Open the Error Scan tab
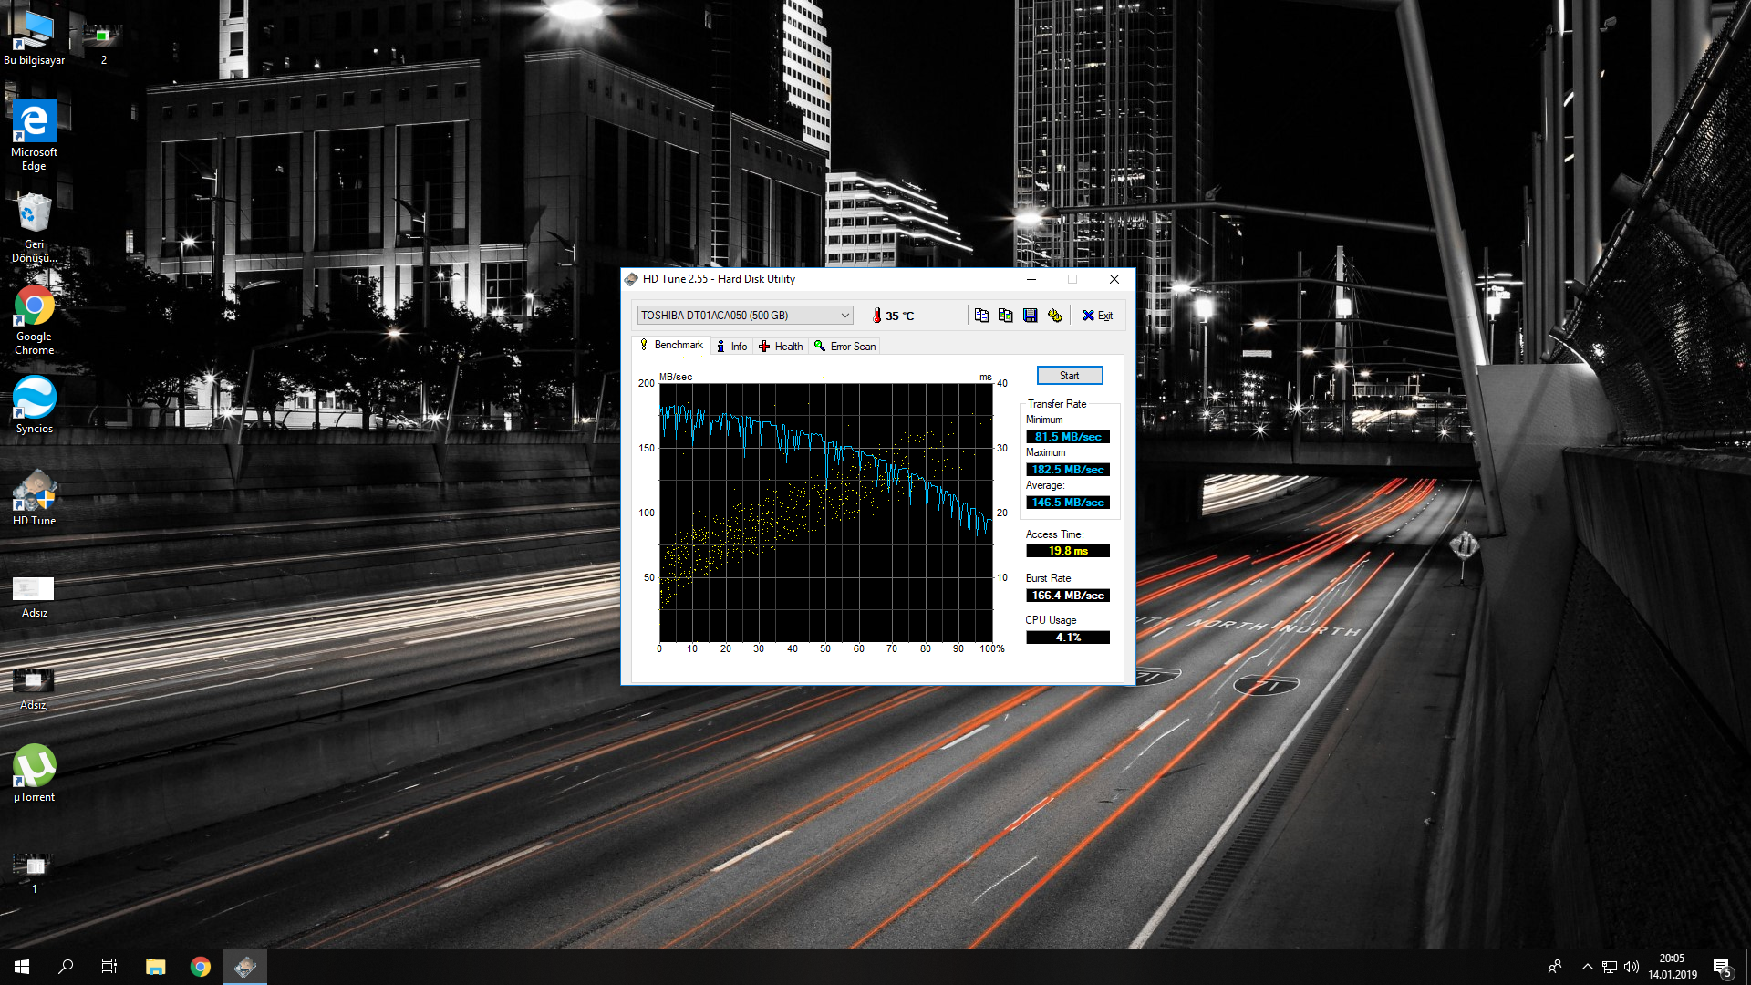Screen dimensions: 1751x985 [x=844, y=347]
